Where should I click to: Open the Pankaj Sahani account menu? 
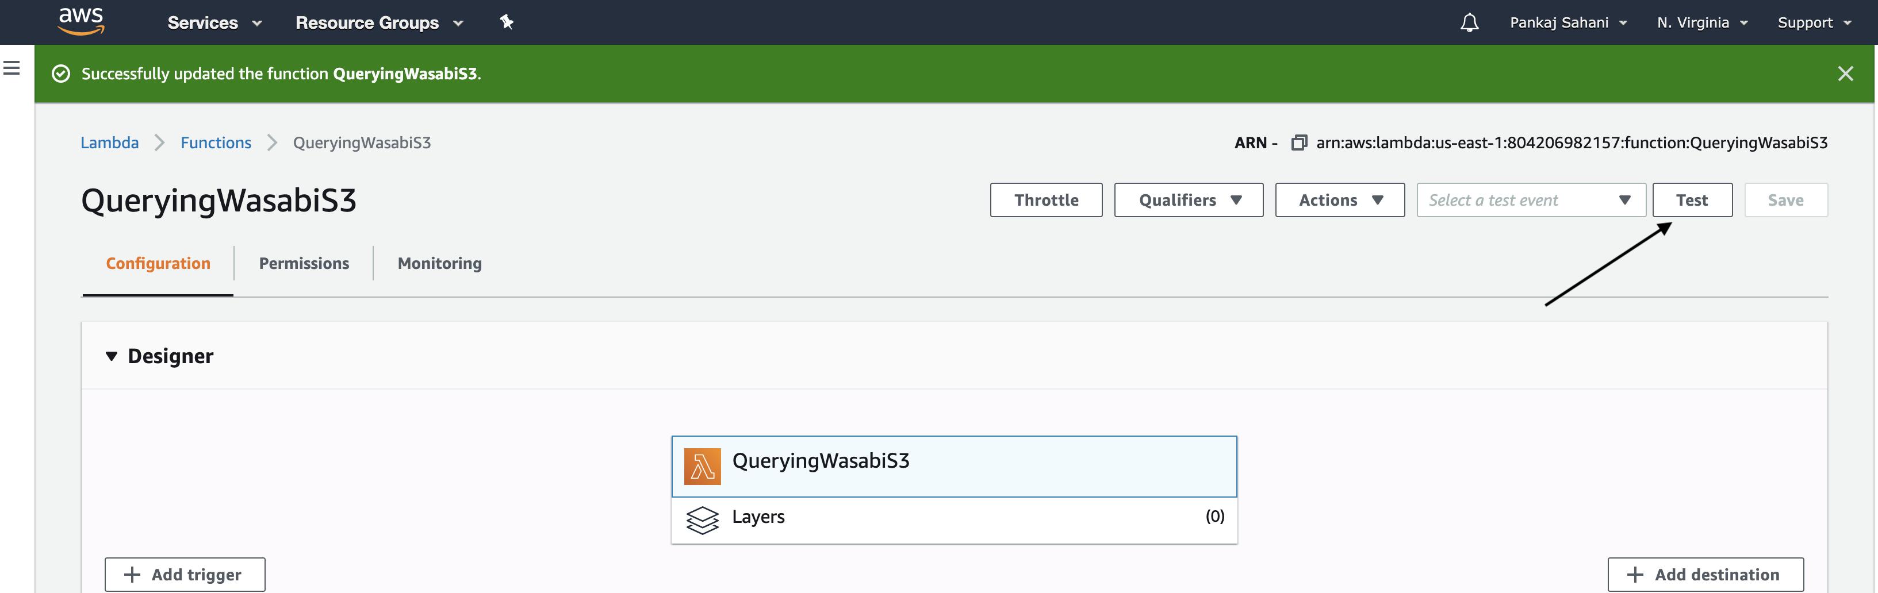point(1568,22)
